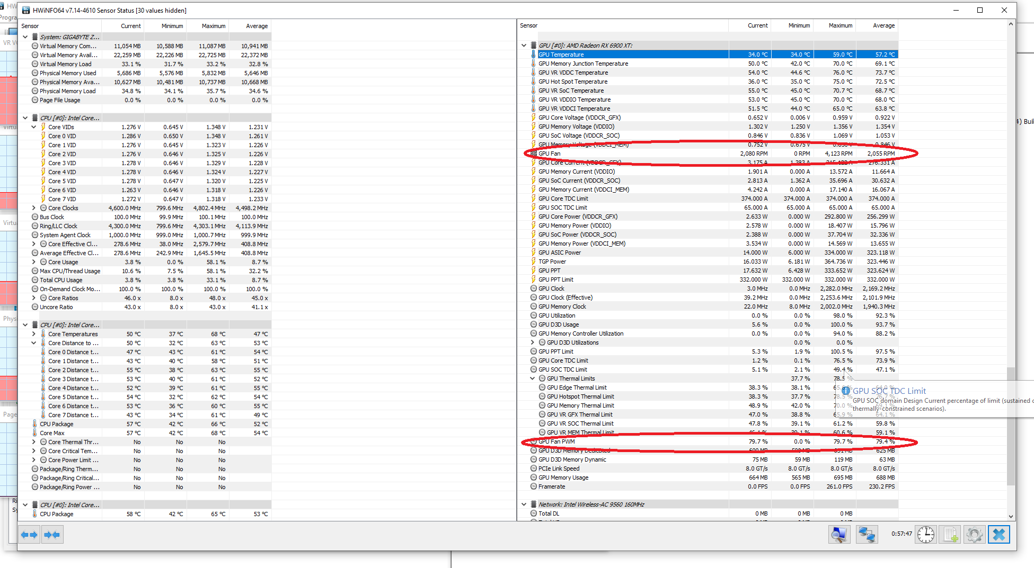Click the blue X close-sensors button

coord(999,535)
